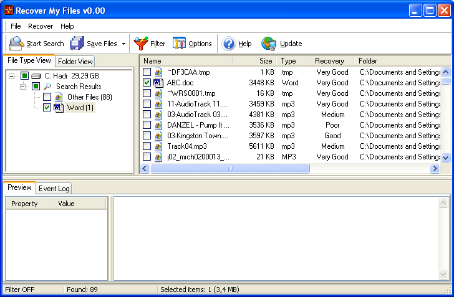Image resolution: width=454 pixels, height=297 pixels.
Task: Switch to the Event Log tab
Action: (x=54, y=189)
